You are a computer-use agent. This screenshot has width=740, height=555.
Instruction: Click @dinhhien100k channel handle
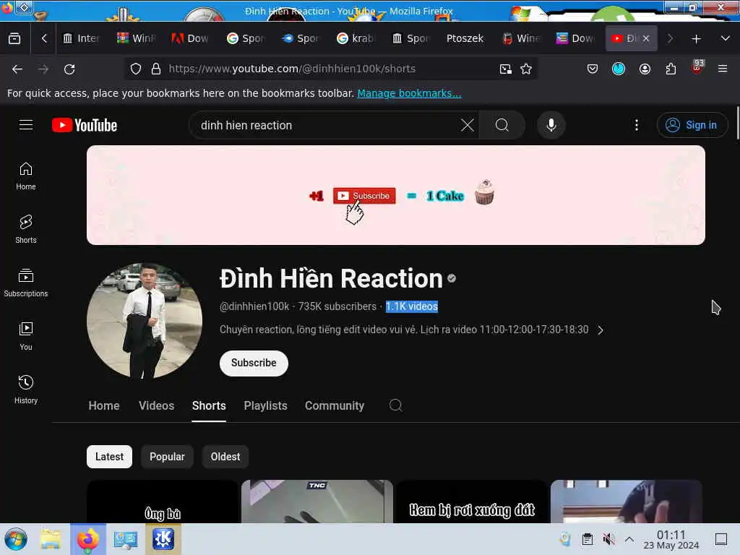254,306
